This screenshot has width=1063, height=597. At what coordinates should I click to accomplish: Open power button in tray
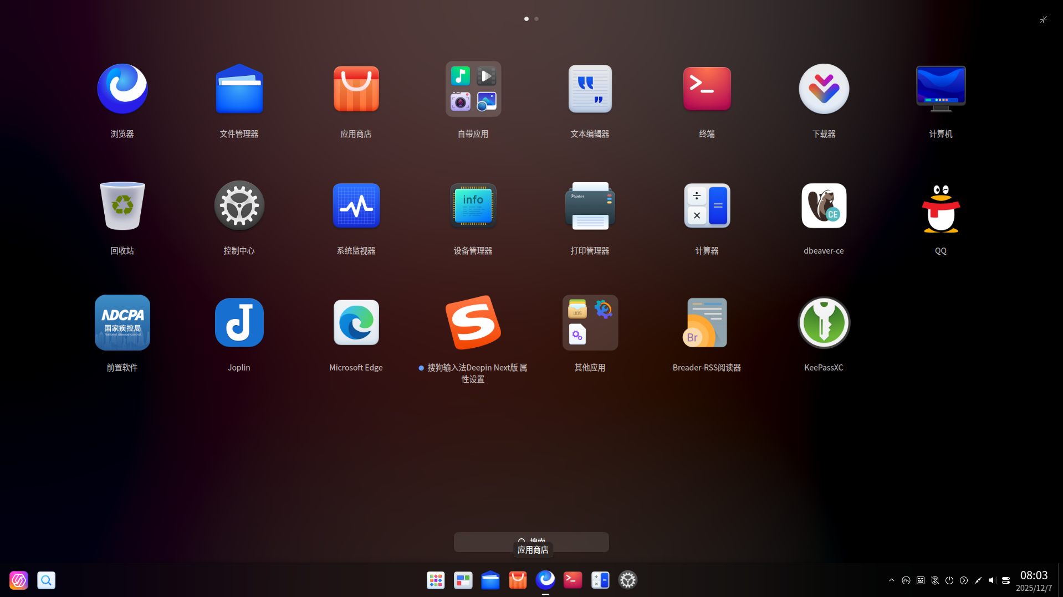click(949, 580)
